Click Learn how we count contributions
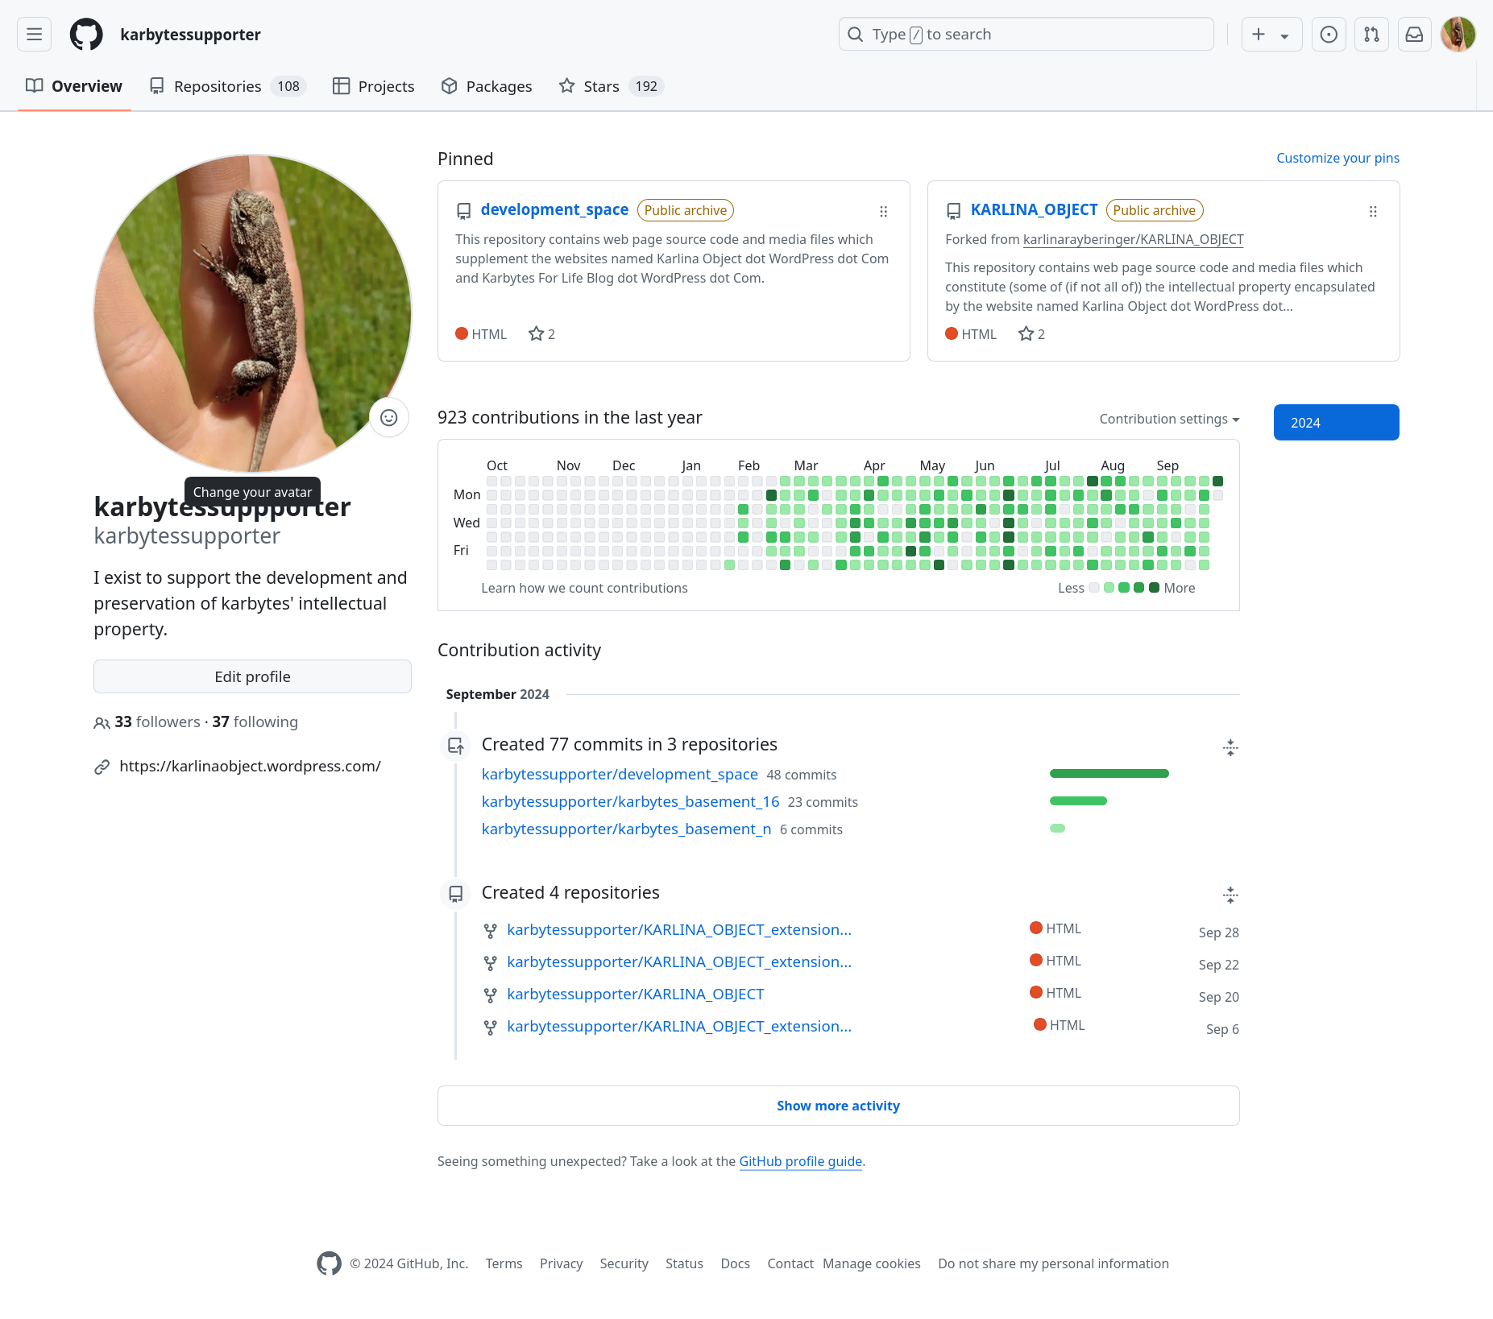 pos(584,589)
